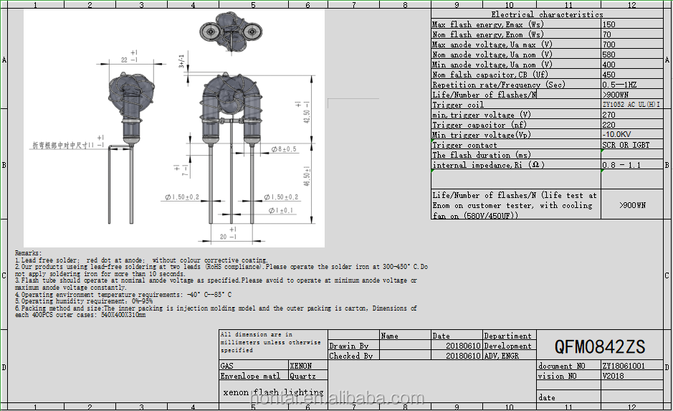Select the 'vision NO' label
The image size is (673, 411).
[557, 377]
